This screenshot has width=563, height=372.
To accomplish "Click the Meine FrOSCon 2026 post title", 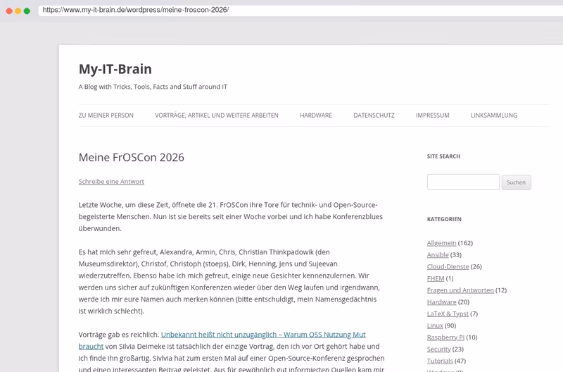I will click(x=132, y=157).
